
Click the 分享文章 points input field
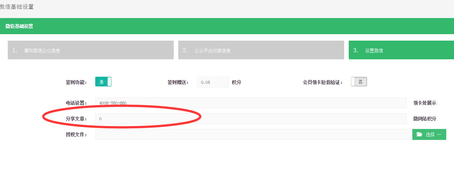(251, 119)
